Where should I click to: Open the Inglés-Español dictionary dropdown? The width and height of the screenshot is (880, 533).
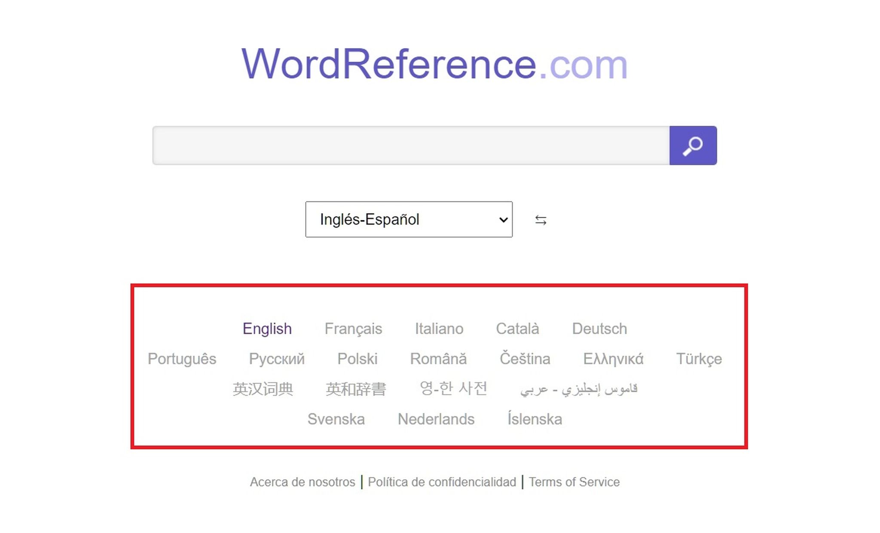pyautogui.click(x=409, y=219)
